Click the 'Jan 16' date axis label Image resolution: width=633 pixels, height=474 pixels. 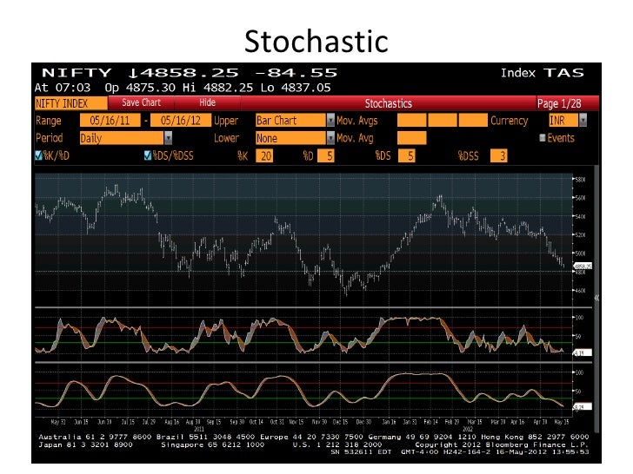point(390,422)
